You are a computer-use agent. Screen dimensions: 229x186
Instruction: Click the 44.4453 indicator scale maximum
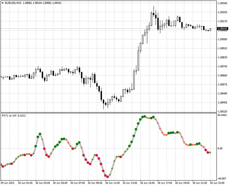click(222, 115)
